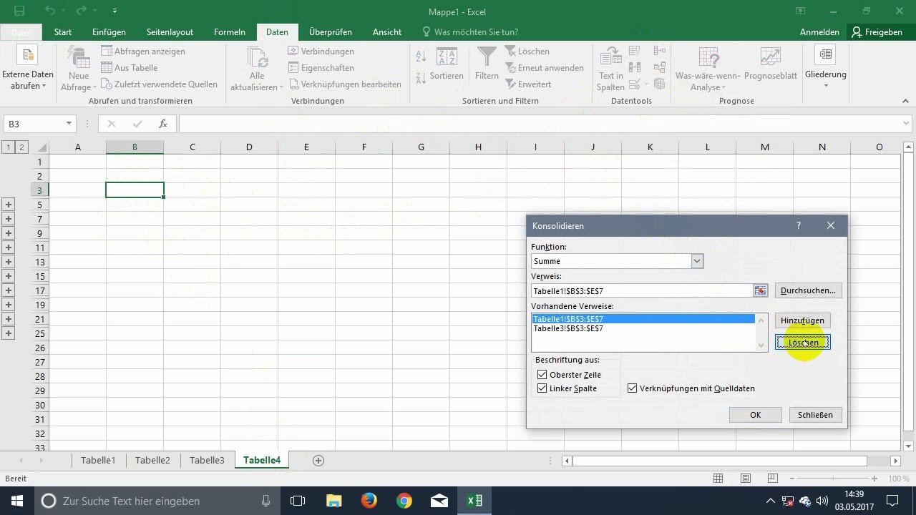Open the Formeln ribbon tab
The height and width of the screenshot is (515, 916).
point(230,32)
